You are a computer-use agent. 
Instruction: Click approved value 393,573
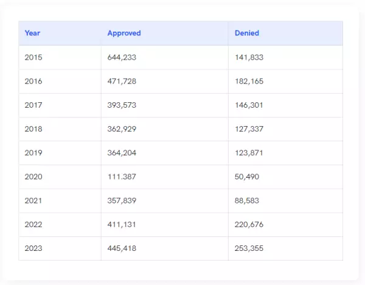[x=122, y=105]
